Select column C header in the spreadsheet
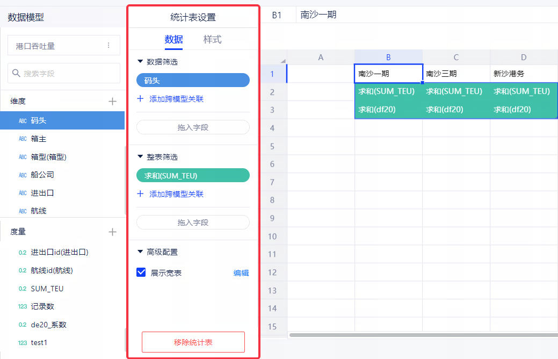Viewport: 558px width, 359px height. tap(456, 58)
